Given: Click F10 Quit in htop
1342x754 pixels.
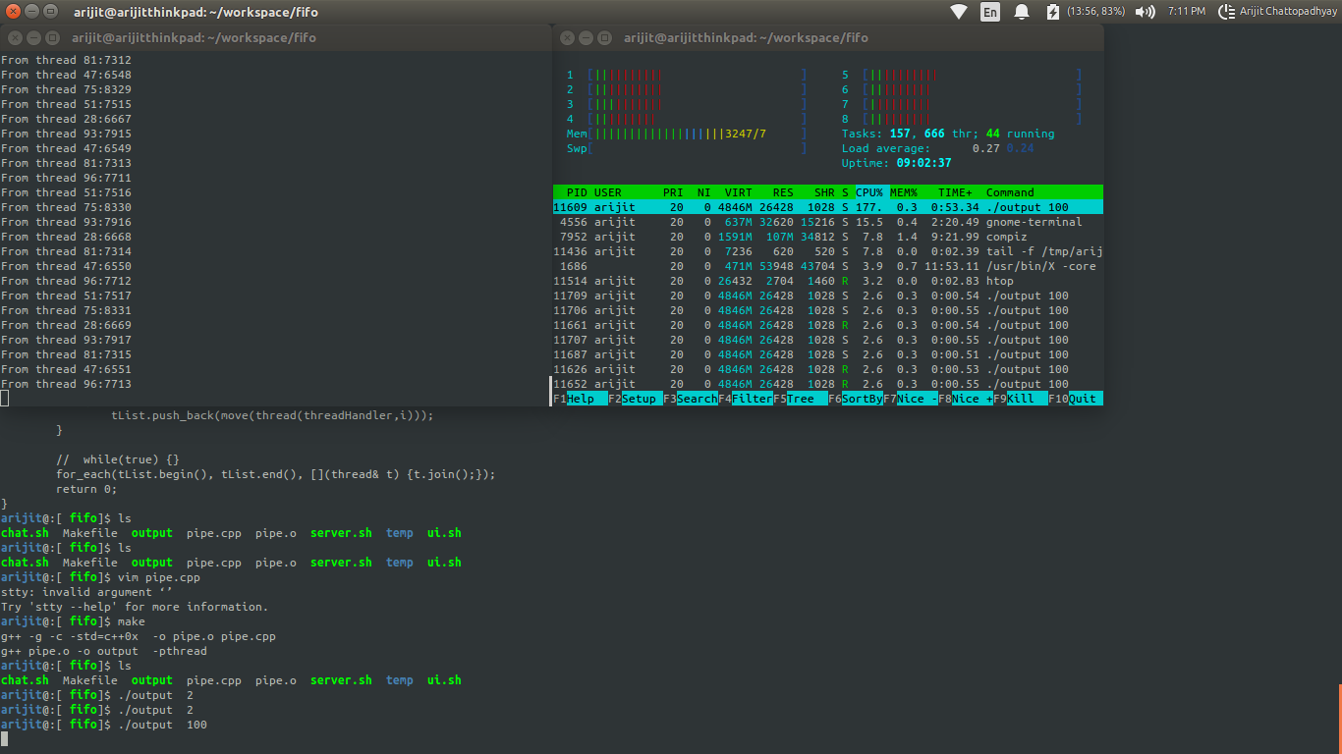Looking at the screenshot, I should click(x=1075, y=399).
